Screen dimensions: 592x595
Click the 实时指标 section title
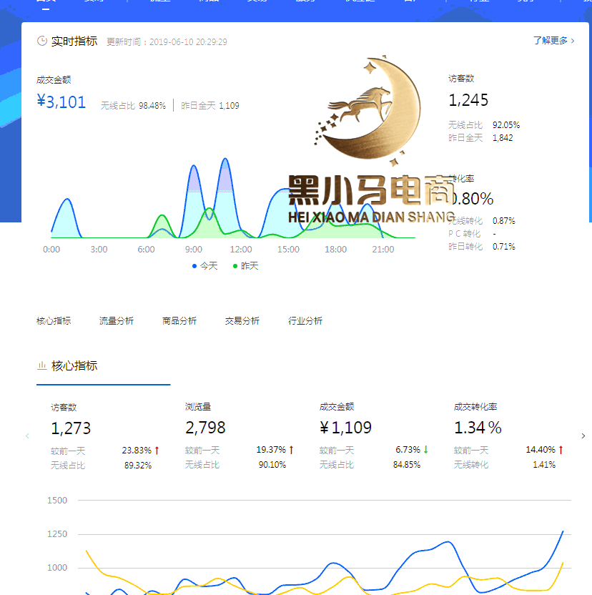[74, 41]
